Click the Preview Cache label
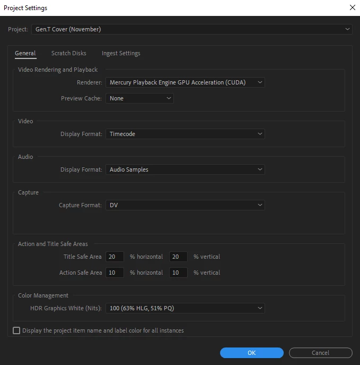This screenshot has height=365, width=360. coord(81,98)
